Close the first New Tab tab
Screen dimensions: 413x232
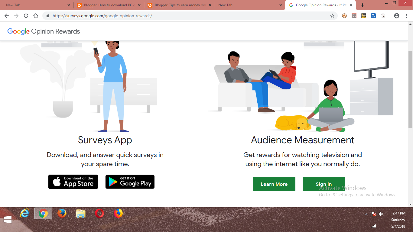click(x=68, y=5)
